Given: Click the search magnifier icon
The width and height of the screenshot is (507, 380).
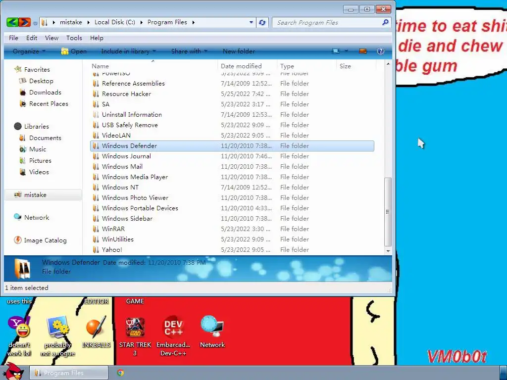Looking at the screenshot, I should [x=385, y=22].
